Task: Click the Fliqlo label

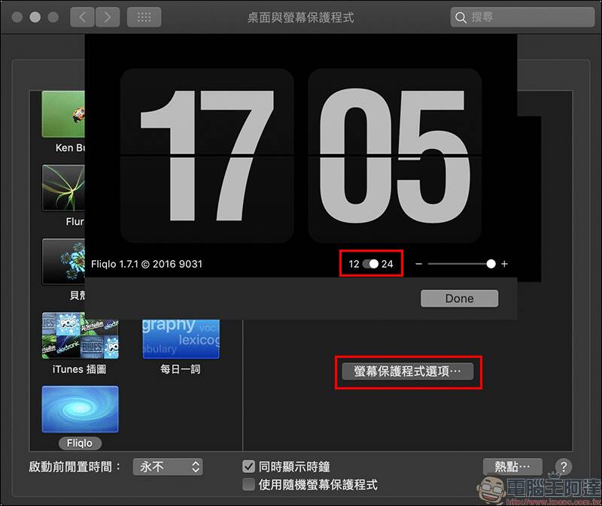Action: pos(80,443)
